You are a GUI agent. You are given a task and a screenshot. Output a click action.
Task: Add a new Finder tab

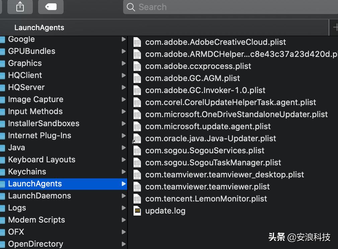(335, 27)
